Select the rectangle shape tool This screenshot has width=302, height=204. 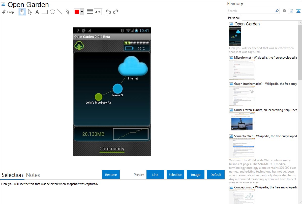[x=45, y=12]
